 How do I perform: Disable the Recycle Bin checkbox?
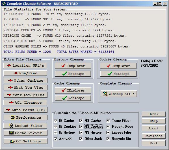click(x=108, y=139)
